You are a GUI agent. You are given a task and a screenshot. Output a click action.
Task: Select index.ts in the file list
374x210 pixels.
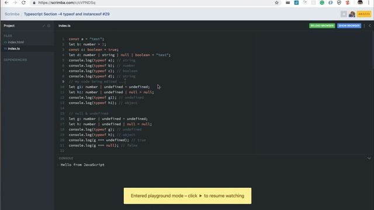(14, 48)
